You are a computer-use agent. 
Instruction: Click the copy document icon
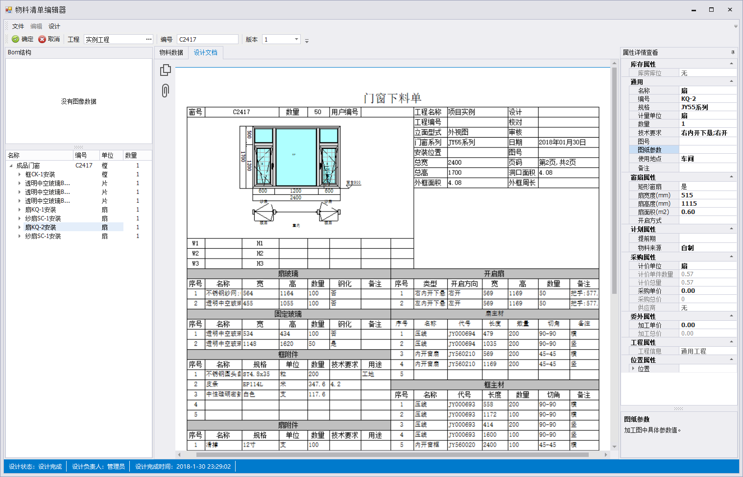pos(166,70)
